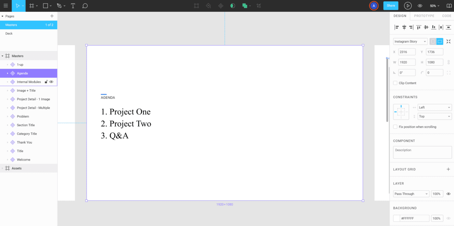Toggle layer visibility in Layer section

pyautogui.click(x=448, y=194)
